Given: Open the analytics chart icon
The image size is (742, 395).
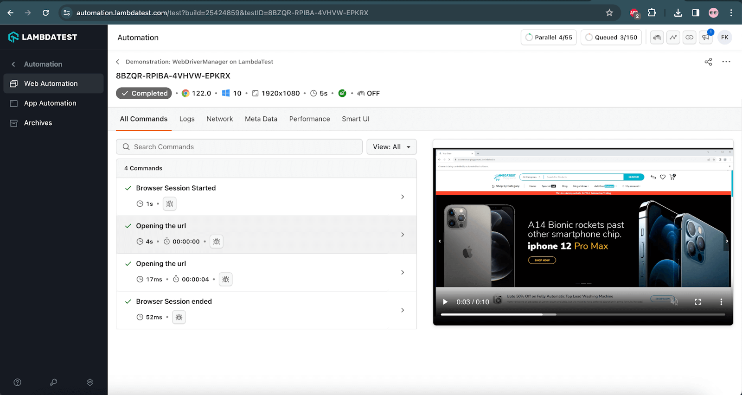Looking at the screenshot, I should coord(673,38).
